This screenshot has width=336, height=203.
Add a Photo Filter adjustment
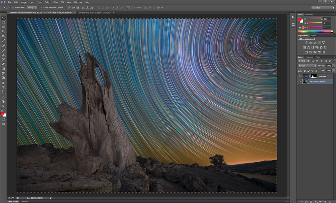coord(317,47)
